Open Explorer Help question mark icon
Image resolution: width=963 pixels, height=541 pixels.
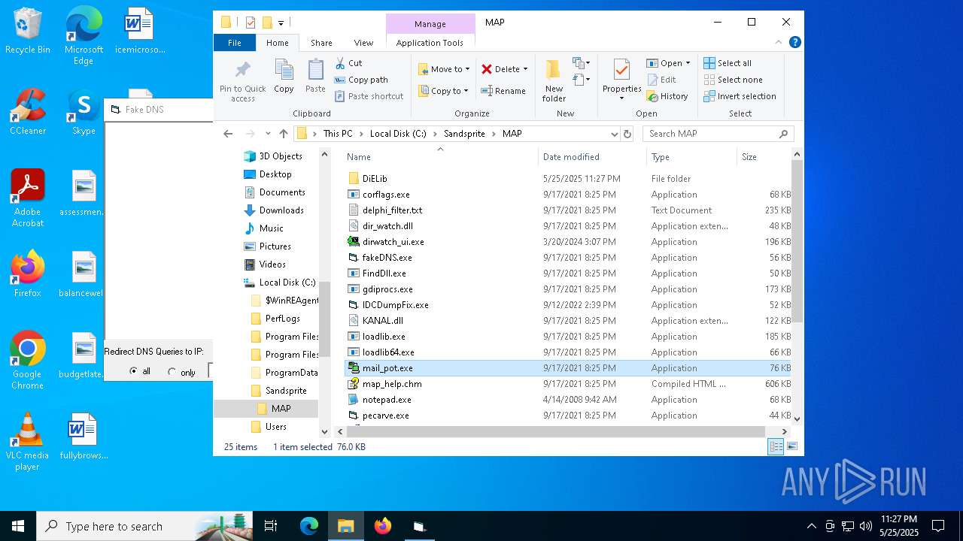coord(794,43)
